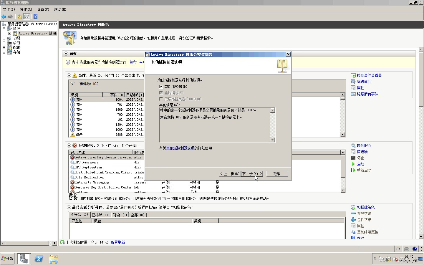Switch to the 已排除 (0) tab
Viewport: 424px width, 265px height.
click(x=100, y=215)
